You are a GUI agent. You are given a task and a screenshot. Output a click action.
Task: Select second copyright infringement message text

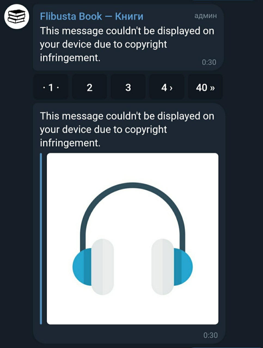click(x=127, y=129)
